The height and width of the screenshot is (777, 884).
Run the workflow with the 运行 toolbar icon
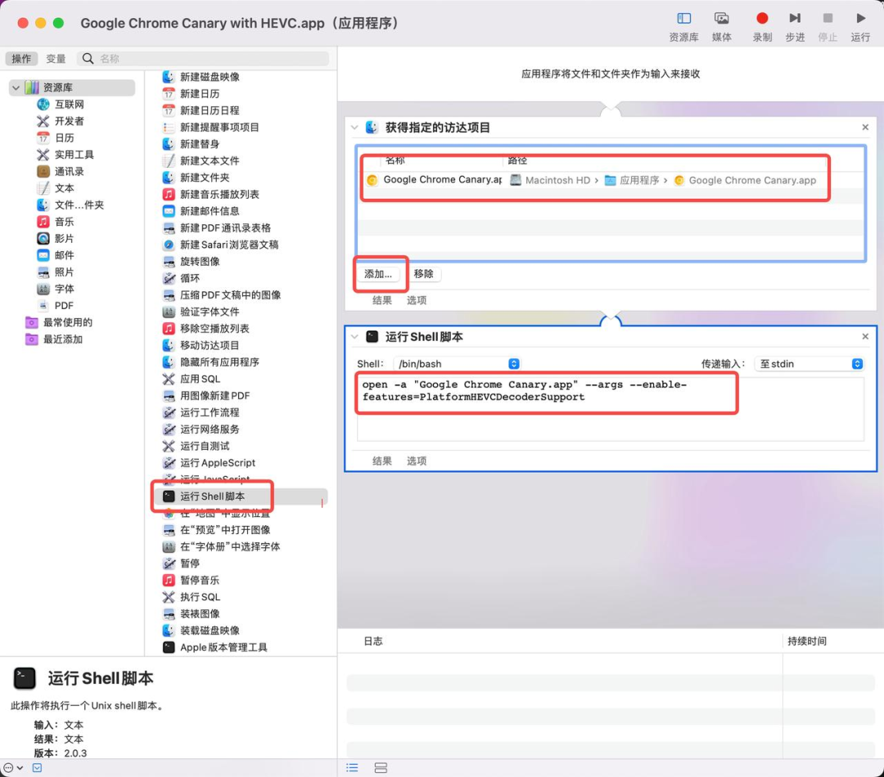[859, 18]
